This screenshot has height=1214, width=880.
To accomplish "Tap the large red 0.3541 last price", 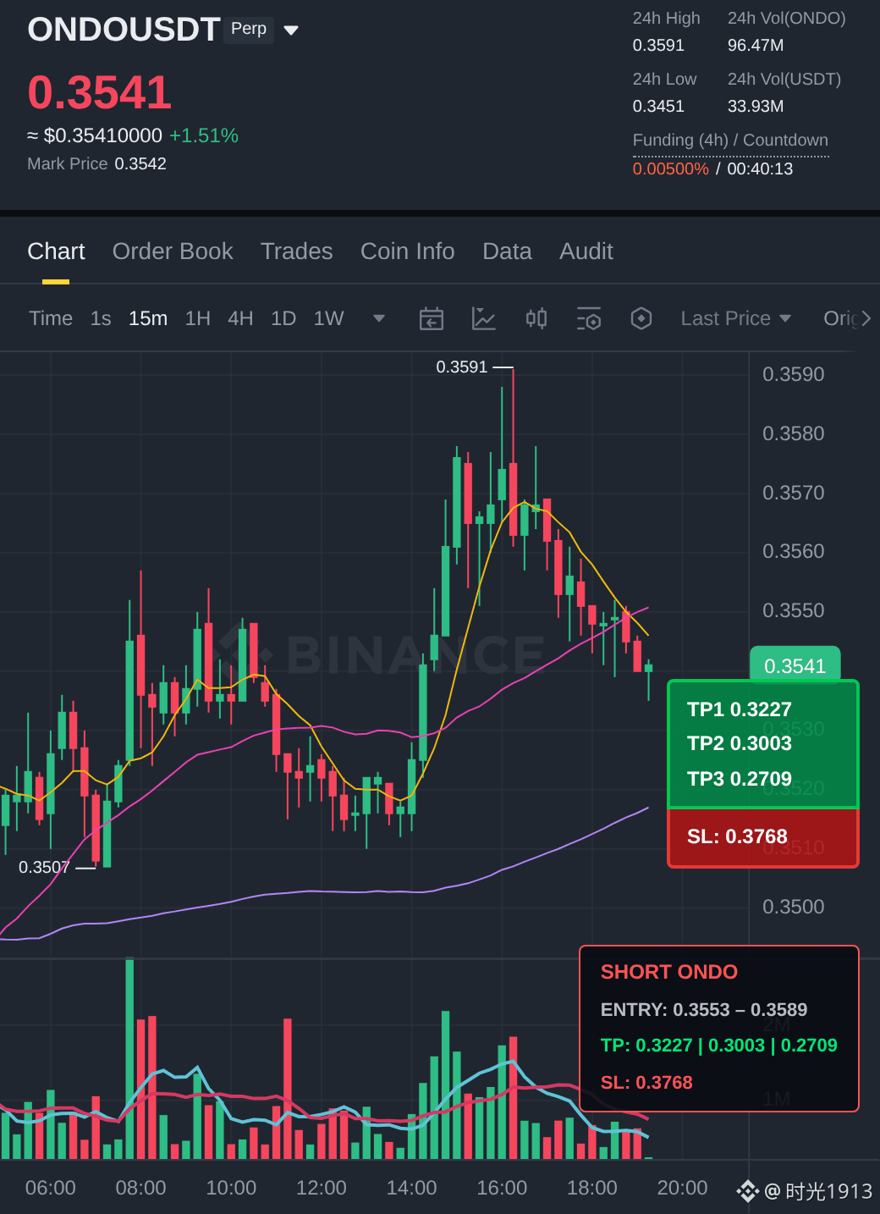I will coord(100,92).
